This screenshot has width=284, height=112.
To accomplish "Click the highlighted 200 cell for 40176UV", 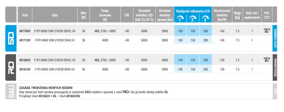I will pyautogui.click(x=206, y=31).
